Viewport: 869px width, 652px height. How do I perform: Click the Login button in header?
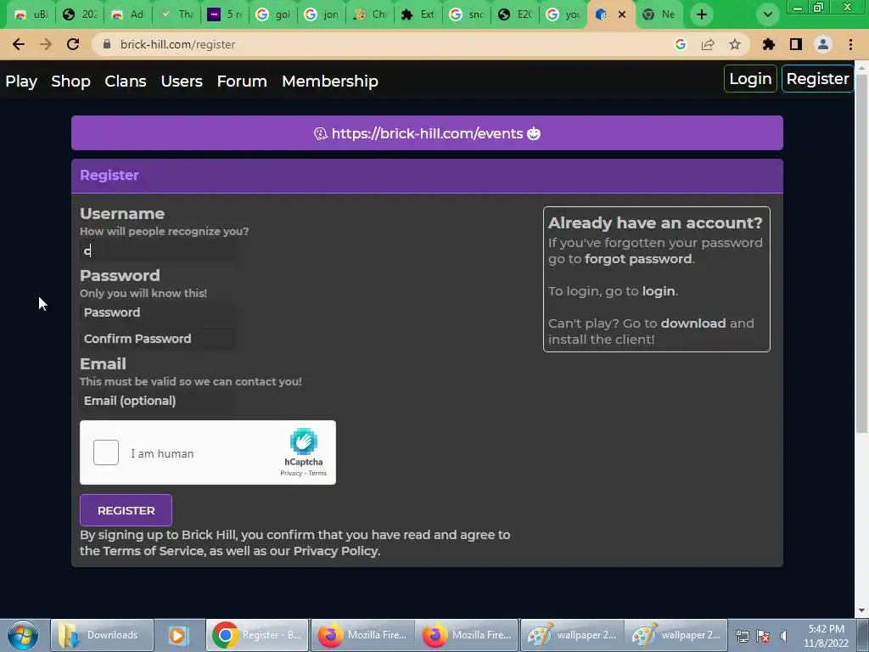point(750,79)
